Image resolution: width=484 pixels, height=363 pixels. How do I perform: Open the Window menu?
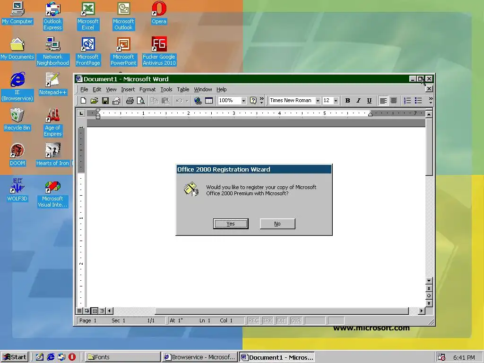click(x=203, y=89)
